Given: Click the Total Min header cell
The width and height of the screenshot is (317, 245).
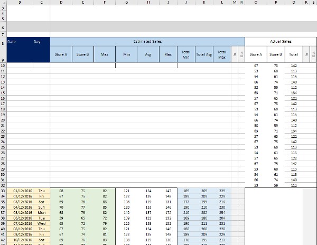Looking at the screenshot, I should click(186, 54).
